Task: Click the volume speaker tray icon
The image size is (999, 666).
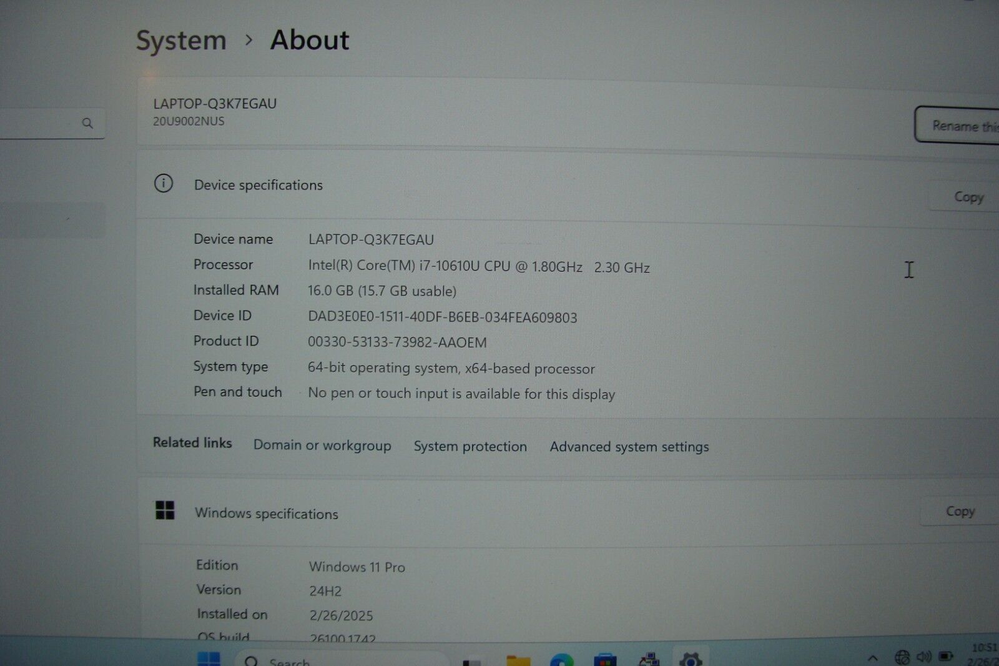Action: (924, 657)
